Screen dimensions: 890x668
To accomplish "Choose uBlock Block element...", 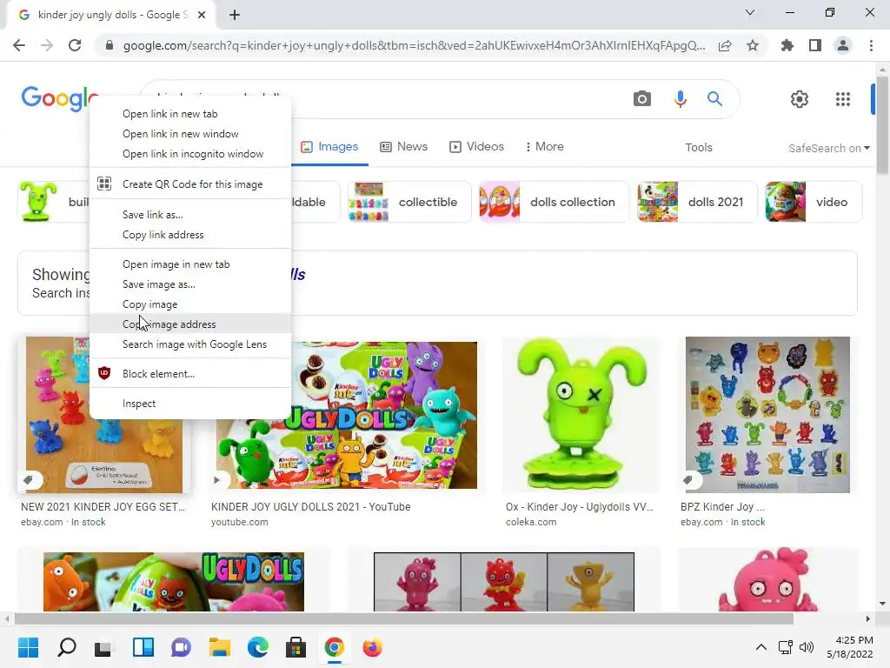I will tap(190, 374).
